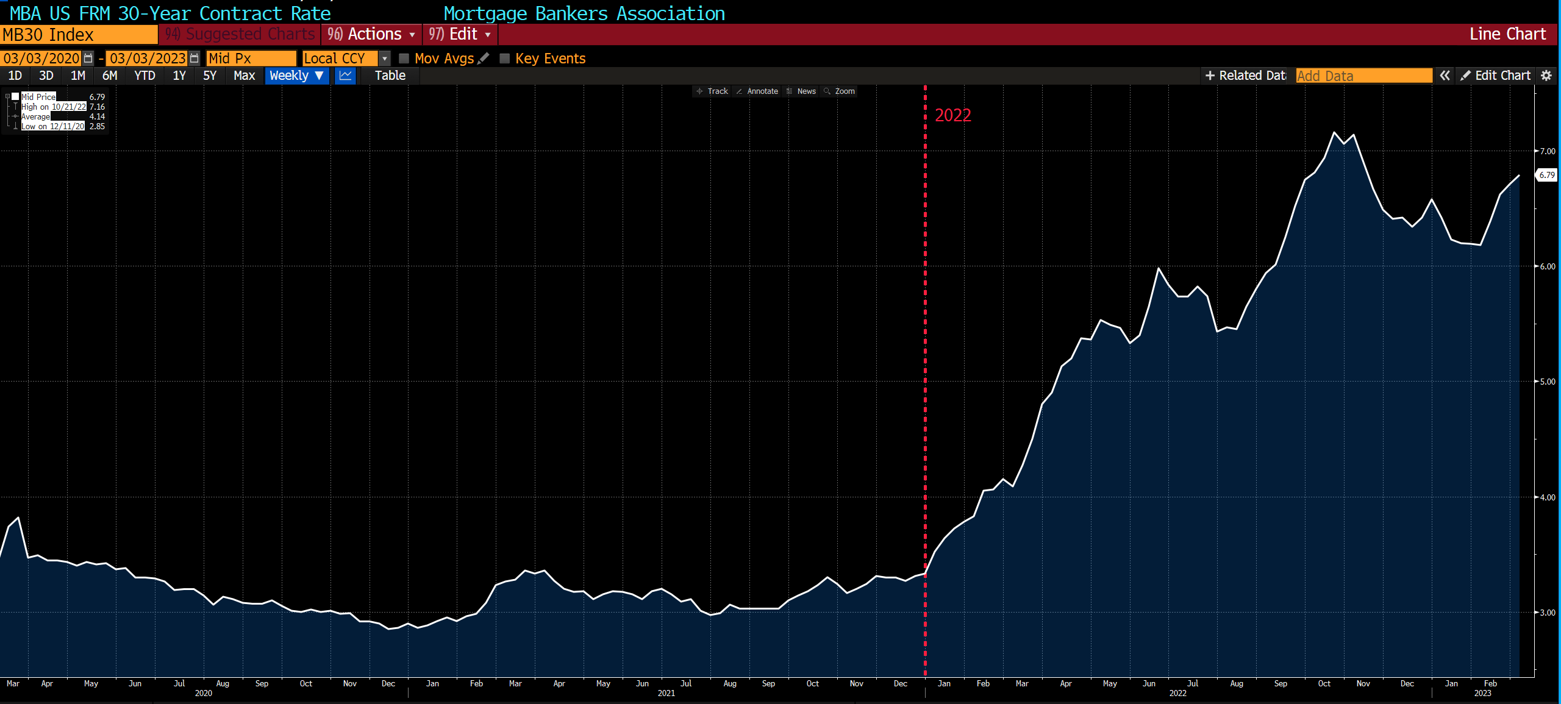Enable the Zoom magnifier tool
This screenshot has width=1561, height=704.
coord(840,91)
